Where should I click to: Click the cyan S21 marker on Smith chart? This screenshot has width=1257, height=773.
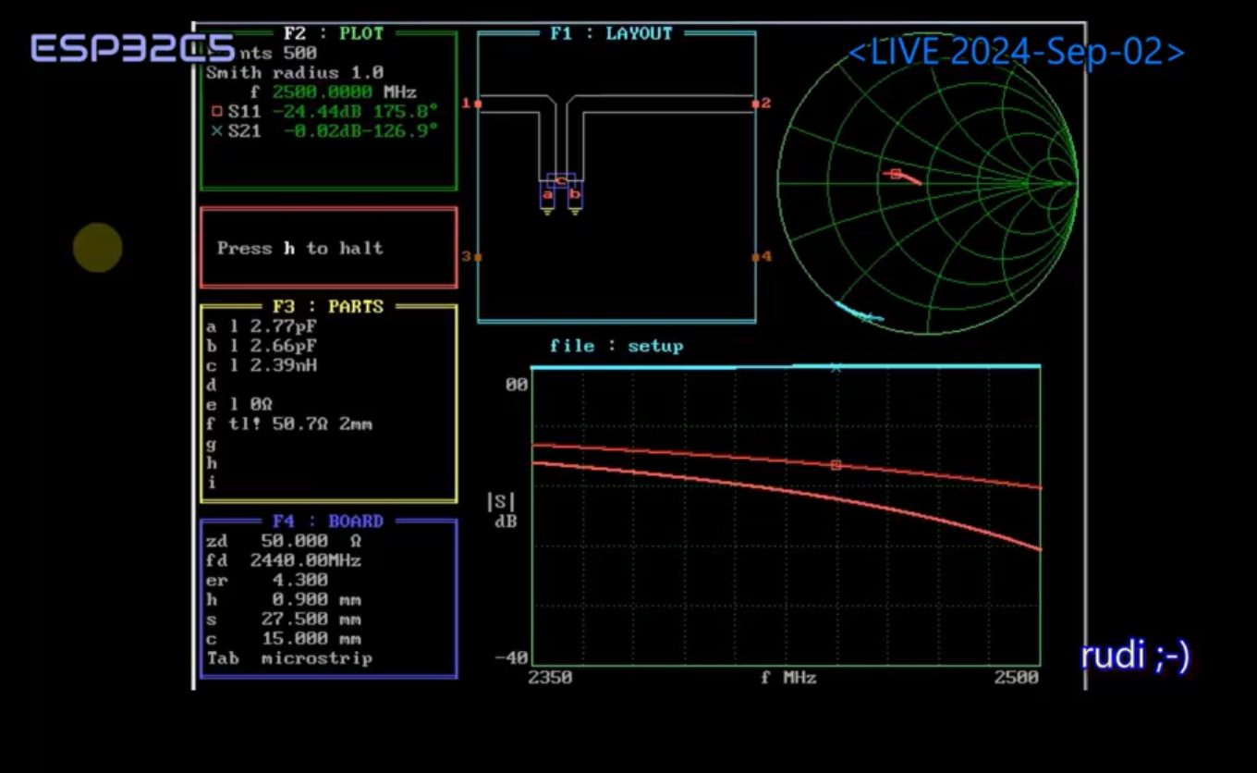[x=866, y=317]
